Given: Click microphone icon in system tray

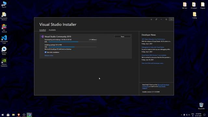Looking at the screenshot, I should click(x=184, y=115).
